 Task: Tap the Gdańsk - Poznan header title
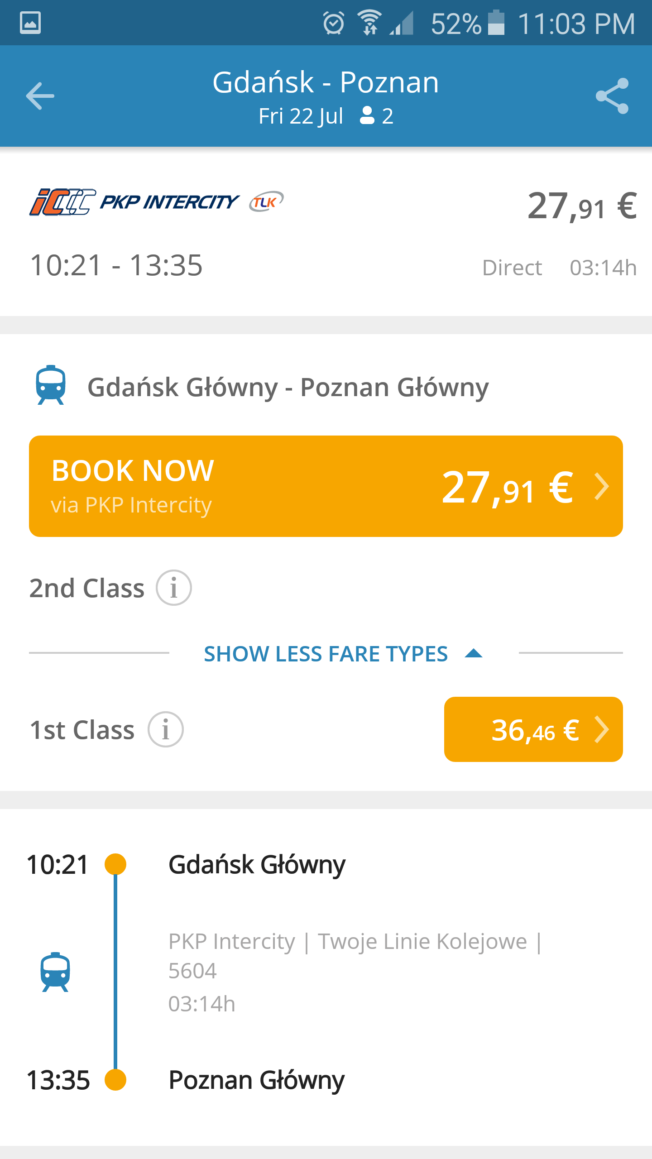[326, 82]
